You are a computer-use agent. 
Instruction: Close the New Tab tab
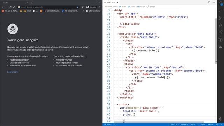[x=27, y=3]
